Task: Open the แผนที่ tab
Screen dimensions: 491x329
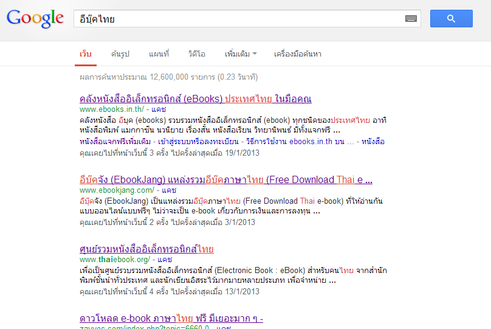Action: 159,54
